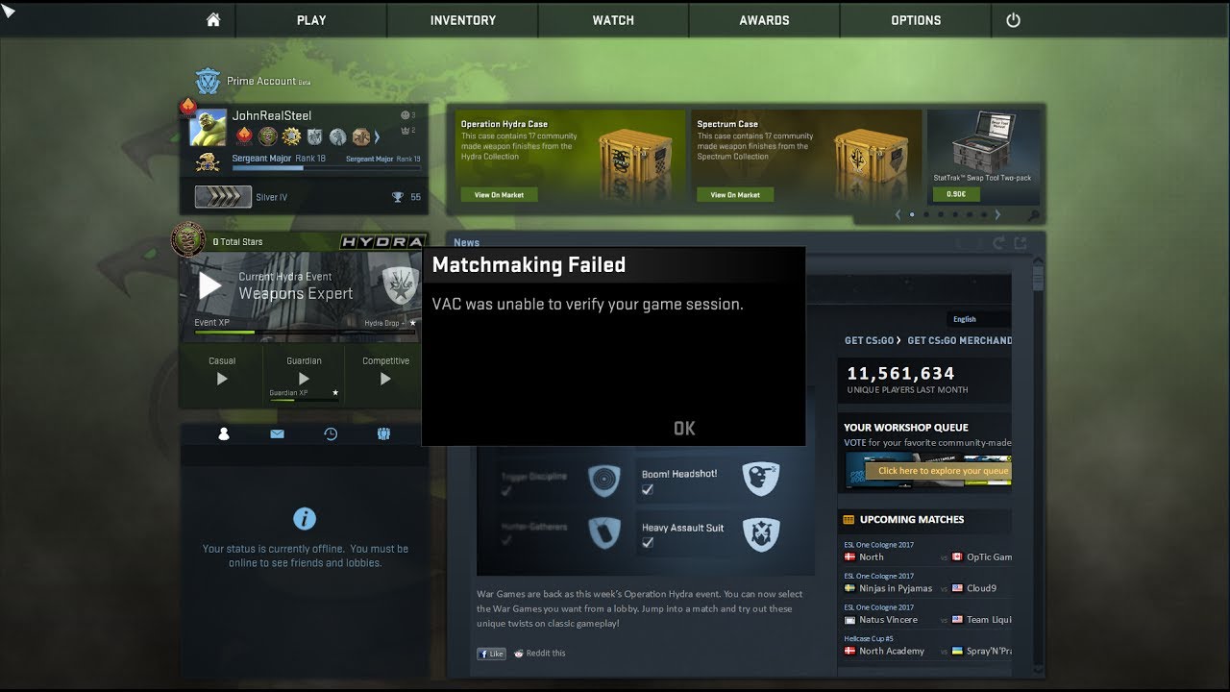
Task: Open the PLAY menu
Action: (311, 20)
